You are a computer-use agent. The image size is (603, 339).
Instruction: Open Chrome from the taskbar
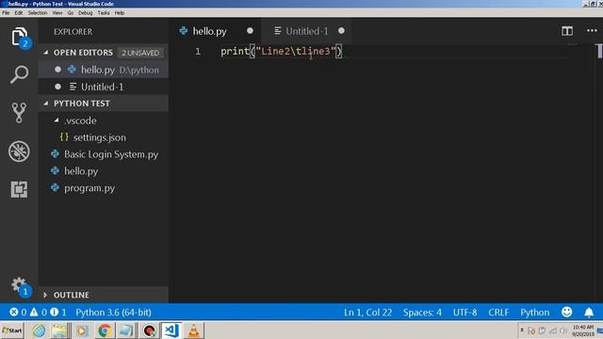coord(105,331)
